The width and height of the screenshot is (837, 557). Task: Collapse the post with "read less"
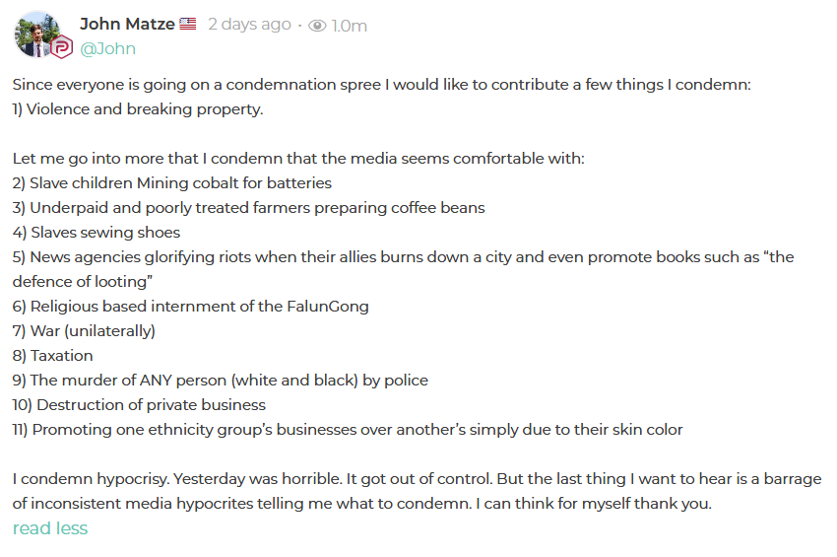point(50,528)
